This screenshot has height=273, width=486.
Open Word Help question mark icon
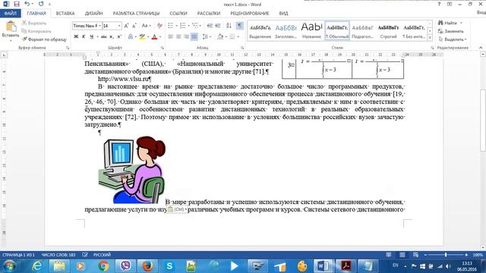pyautogui.click(x=439, y=5)
